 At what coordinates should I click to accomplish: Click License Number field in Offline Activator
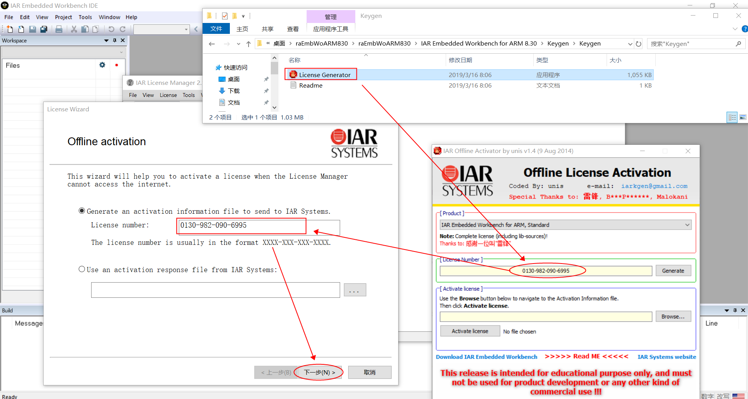(546, 271)
